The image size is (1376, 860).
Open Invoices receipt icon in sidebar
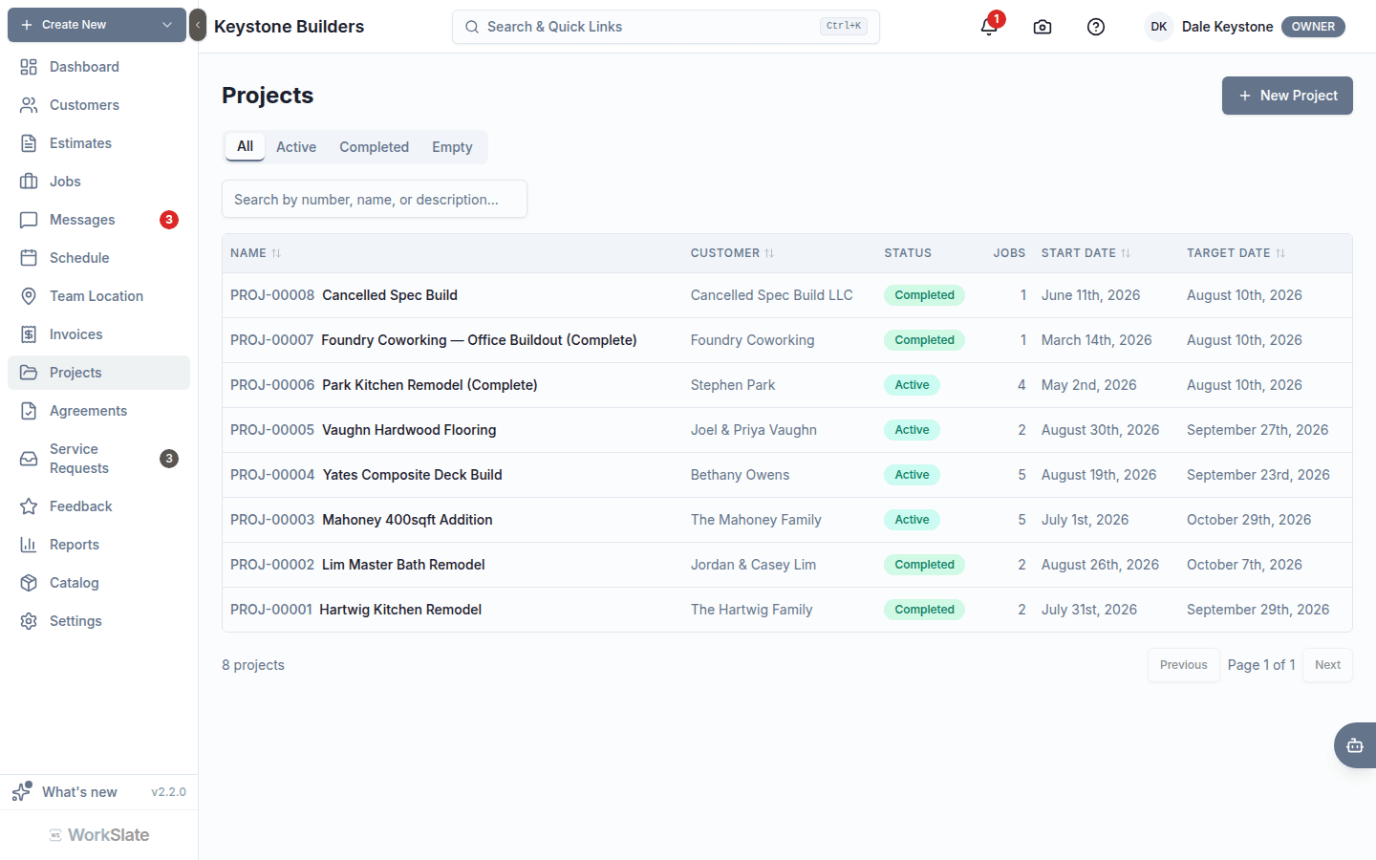29,334
